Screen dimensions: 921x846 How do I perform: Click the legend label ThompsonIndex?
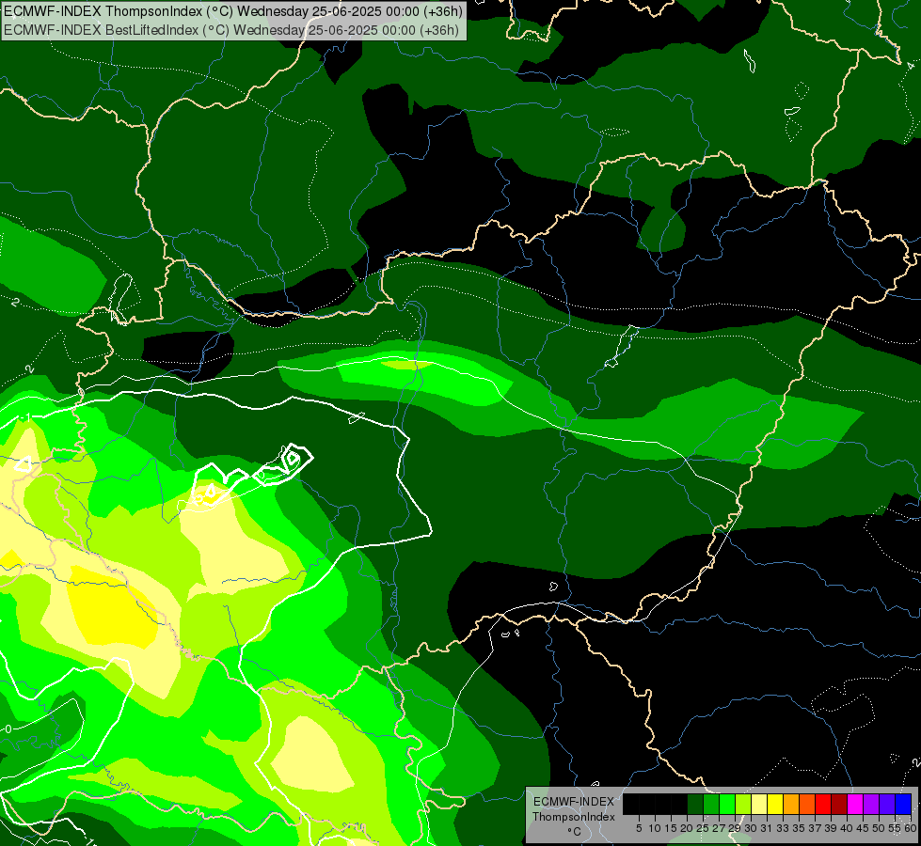click(574, 817)
